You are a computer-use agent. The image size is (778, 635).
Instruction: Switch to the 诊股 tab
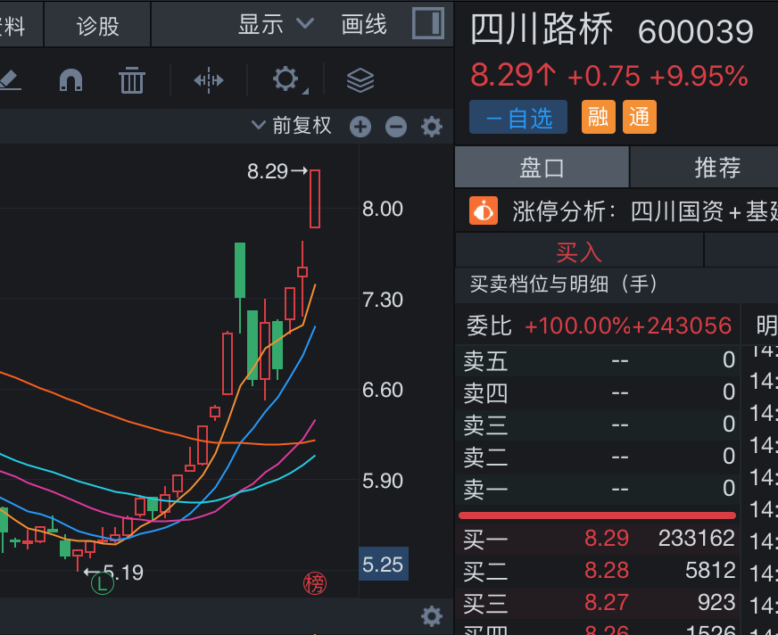tap(98, 25)
